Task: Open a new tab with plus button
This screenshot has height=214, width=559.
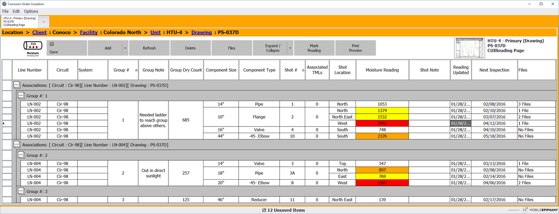Action: tap(44, 22)
